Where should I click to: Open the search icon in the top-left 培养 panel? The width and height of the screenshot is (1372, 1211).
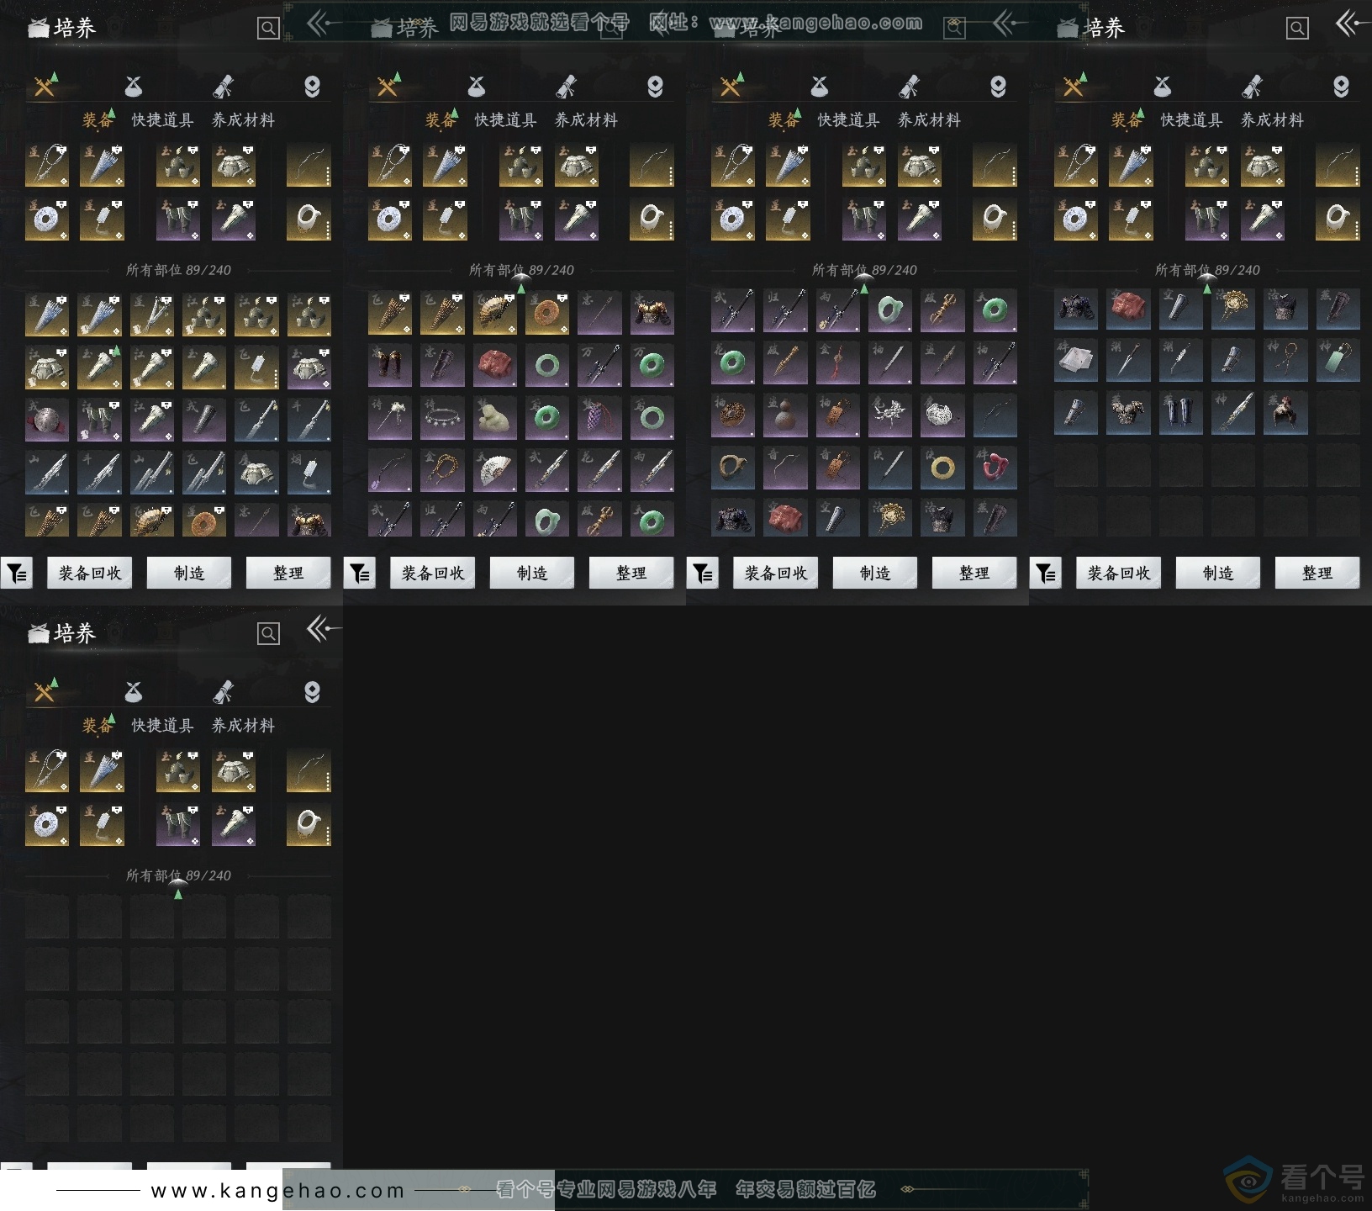(268, 29)
